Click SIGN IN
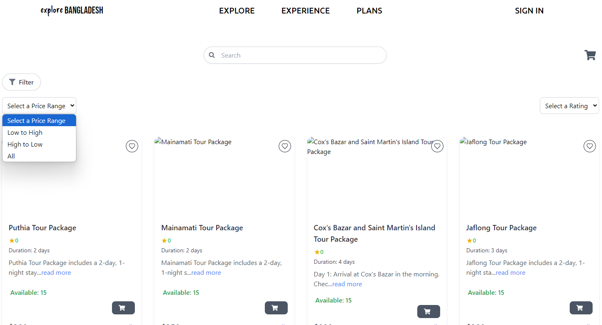 (x=529, y=11)
